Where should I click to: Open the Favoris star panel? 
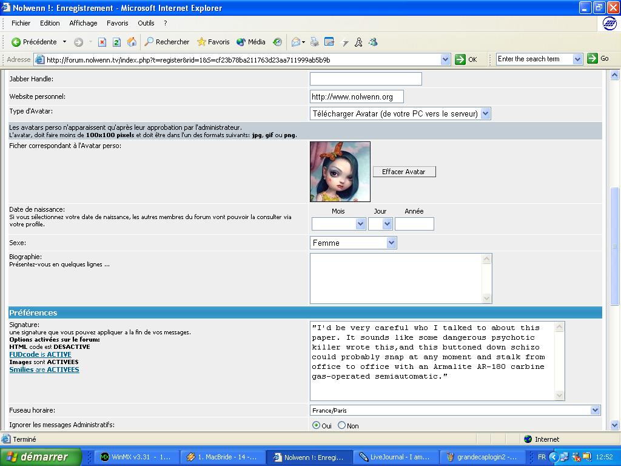point(213,42)
